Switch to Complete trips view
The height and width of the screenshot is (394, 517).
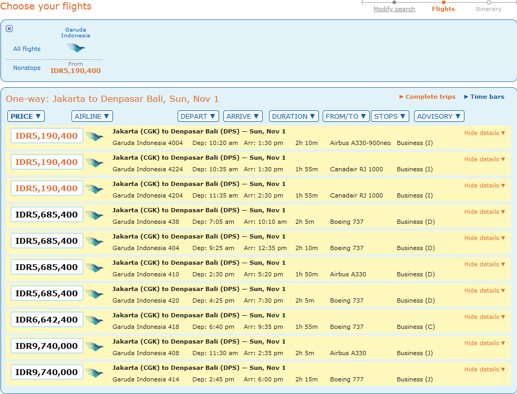tap(427, 97)
